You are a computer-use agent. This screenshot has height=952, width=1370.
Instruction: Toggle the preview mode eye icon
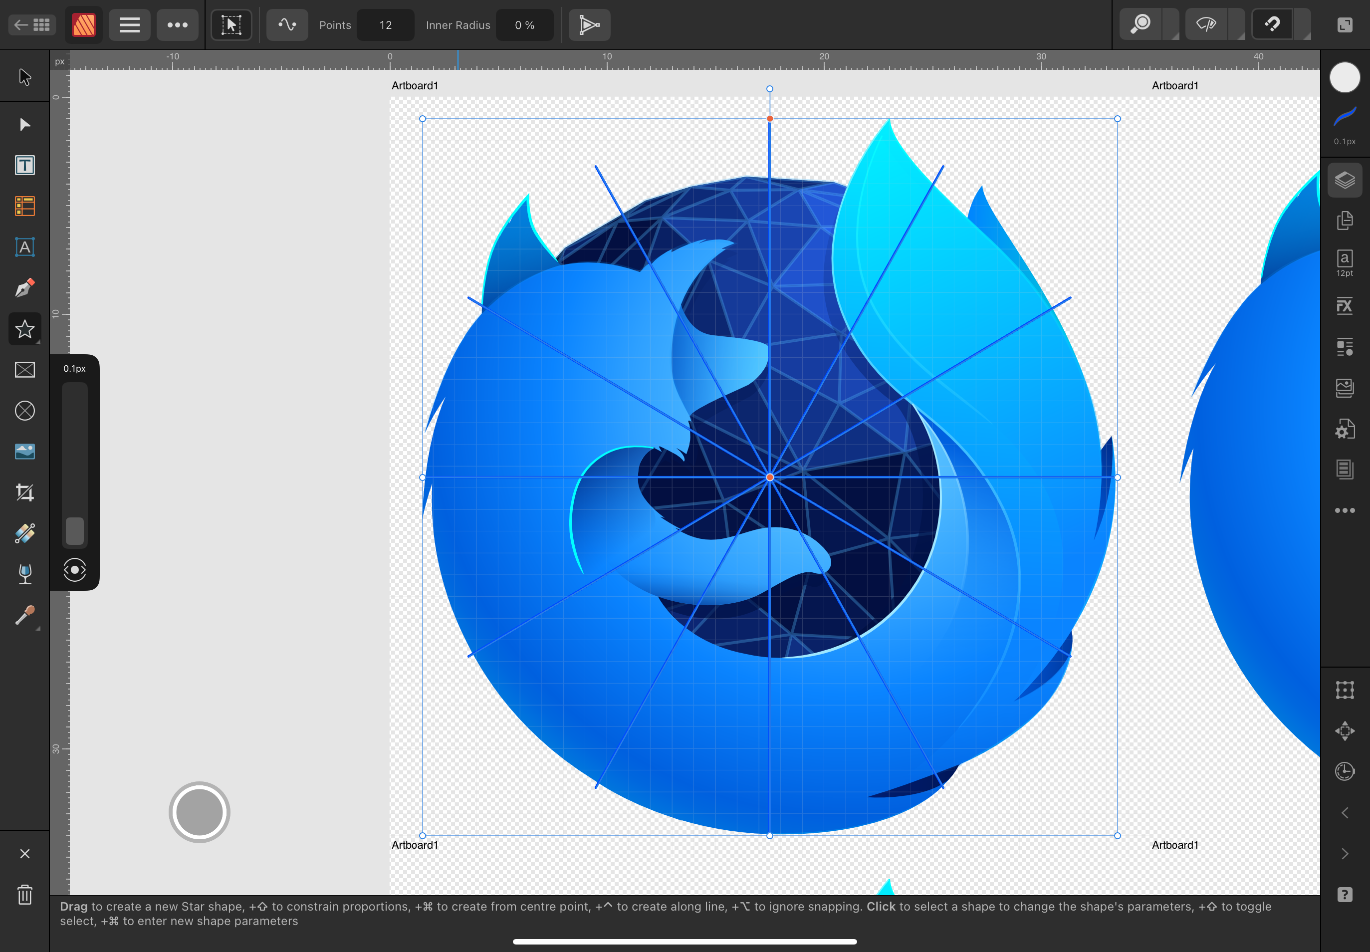point(1206,25)
